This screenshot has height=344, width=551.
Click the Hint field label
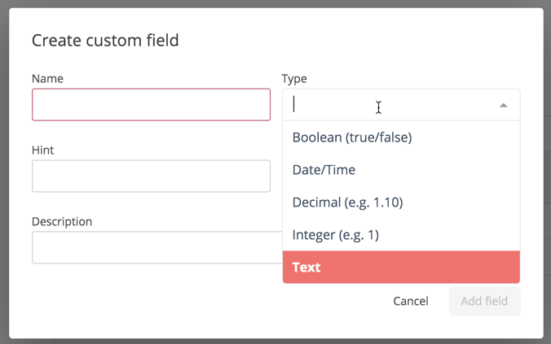(x=42, y=150)
